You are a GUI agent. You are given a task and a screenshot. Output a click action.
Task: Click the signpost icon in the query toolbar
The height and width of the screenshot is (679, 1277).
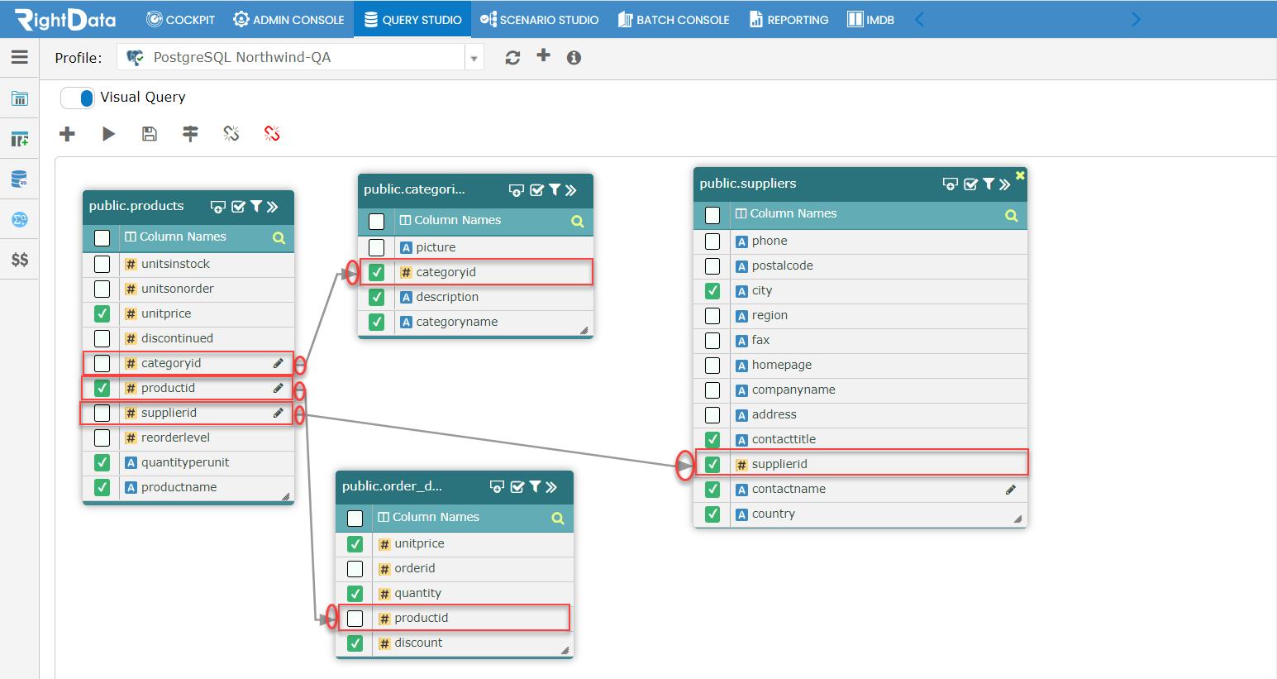pyautogui.click(x=190, y=133)
